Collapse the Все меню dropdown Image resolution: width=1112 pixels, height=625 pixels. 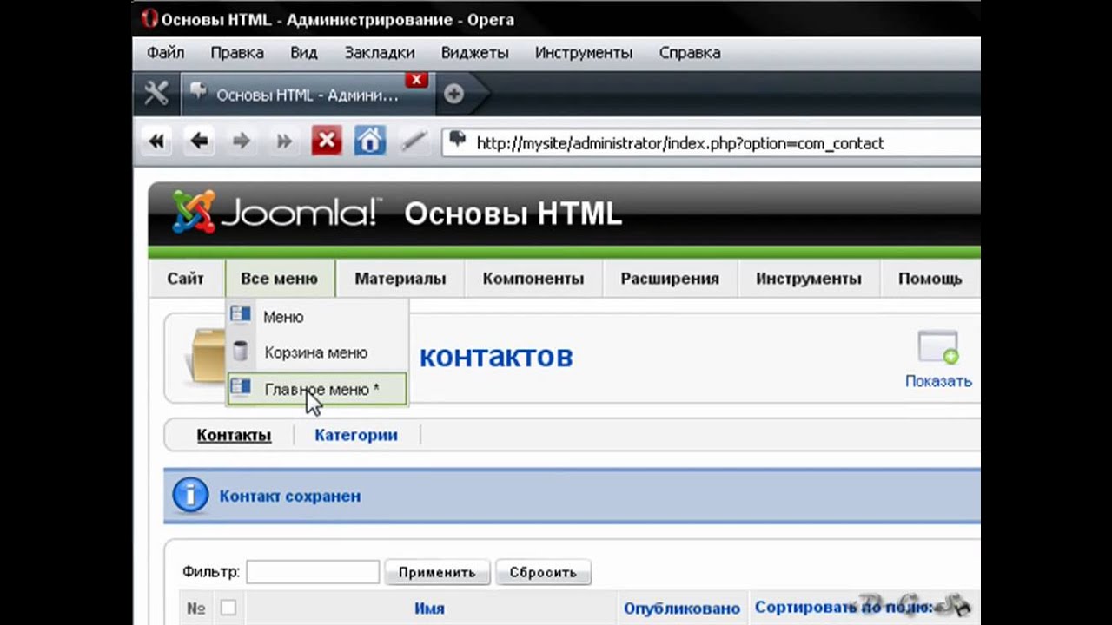[279, 279]
